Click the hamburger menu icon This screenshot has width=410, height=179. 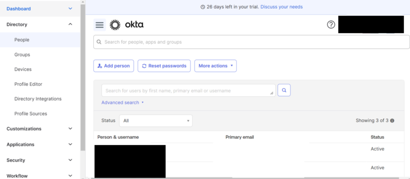coord(100,25)
